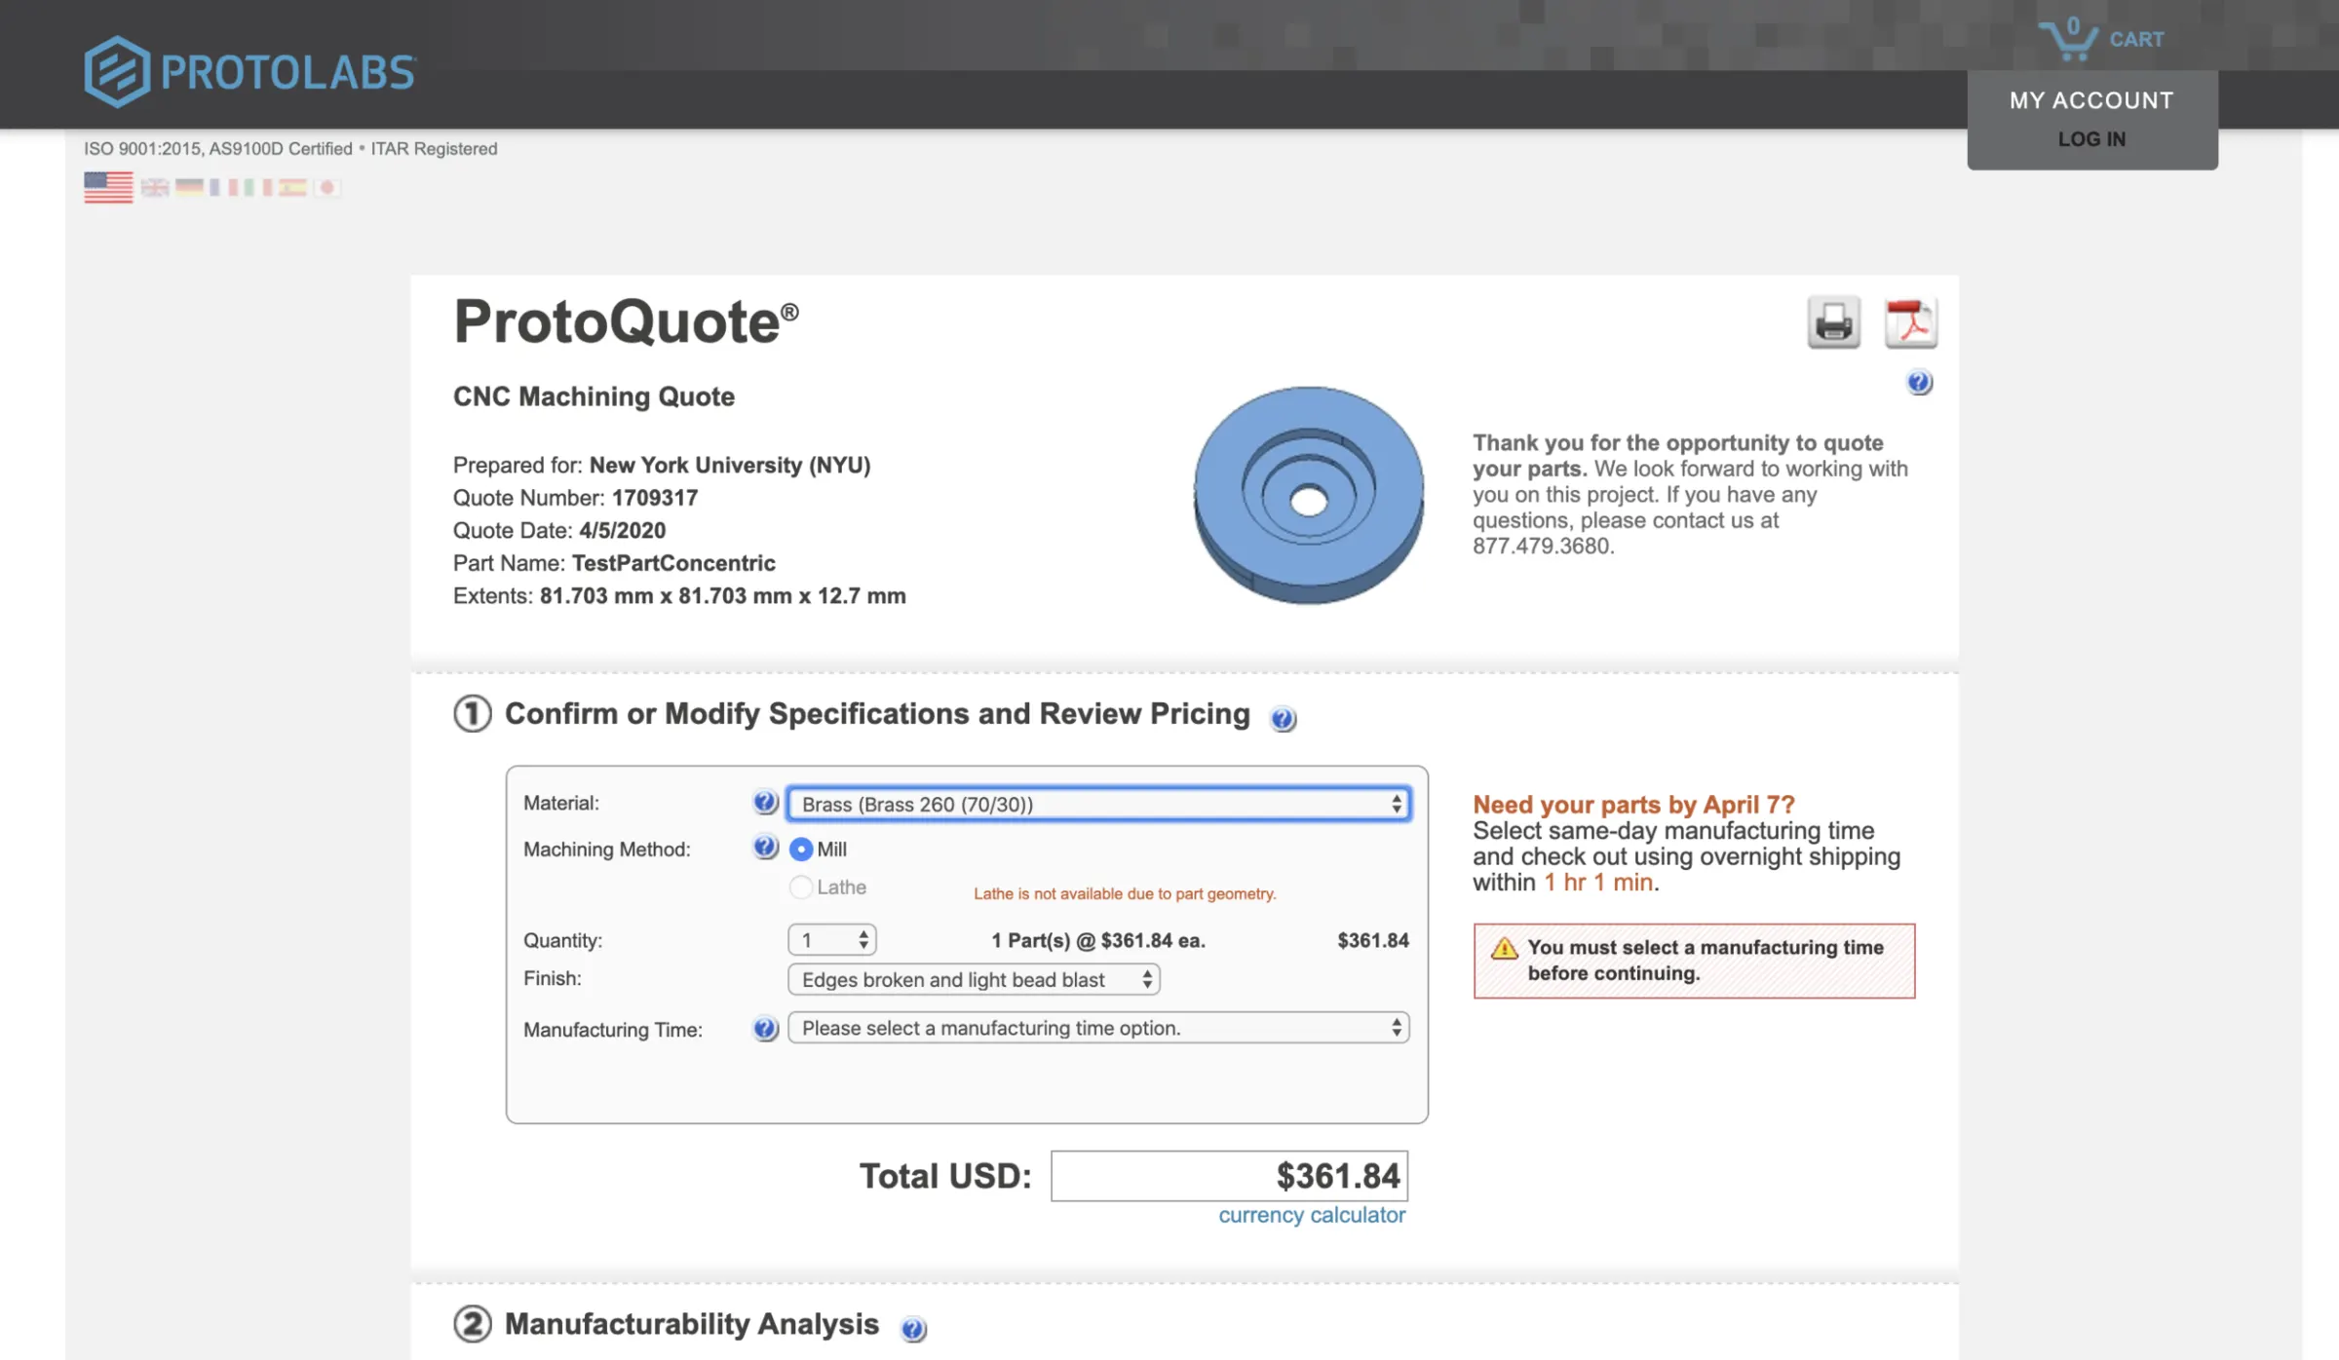Image resolution: width=2339 pixels, height=1360 pixels.
Task: Click the quote number 1709317
Action: [655, 498]
